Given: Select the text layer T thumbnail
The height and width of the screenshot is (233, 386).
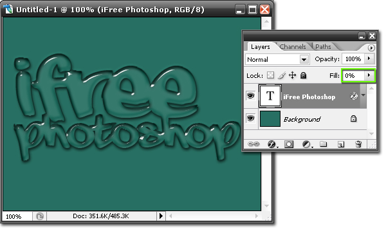Looking at the screenshot, I should click(270, 96).
